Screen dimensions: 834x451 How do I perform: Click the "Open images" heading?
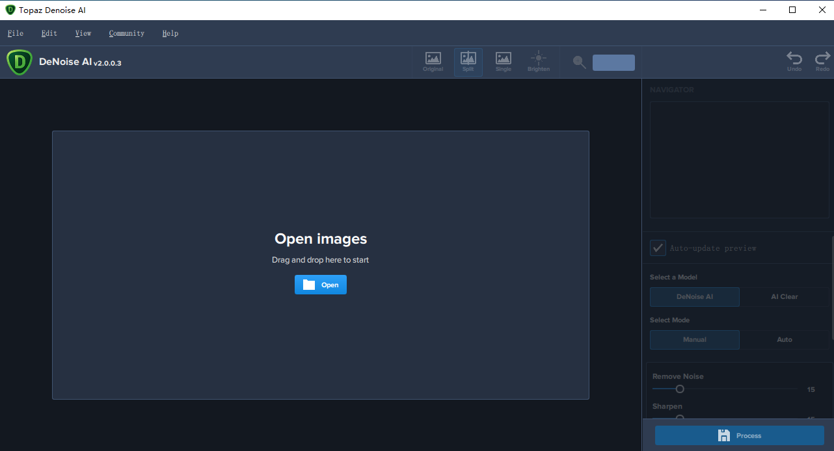click(x=321, y=238)
